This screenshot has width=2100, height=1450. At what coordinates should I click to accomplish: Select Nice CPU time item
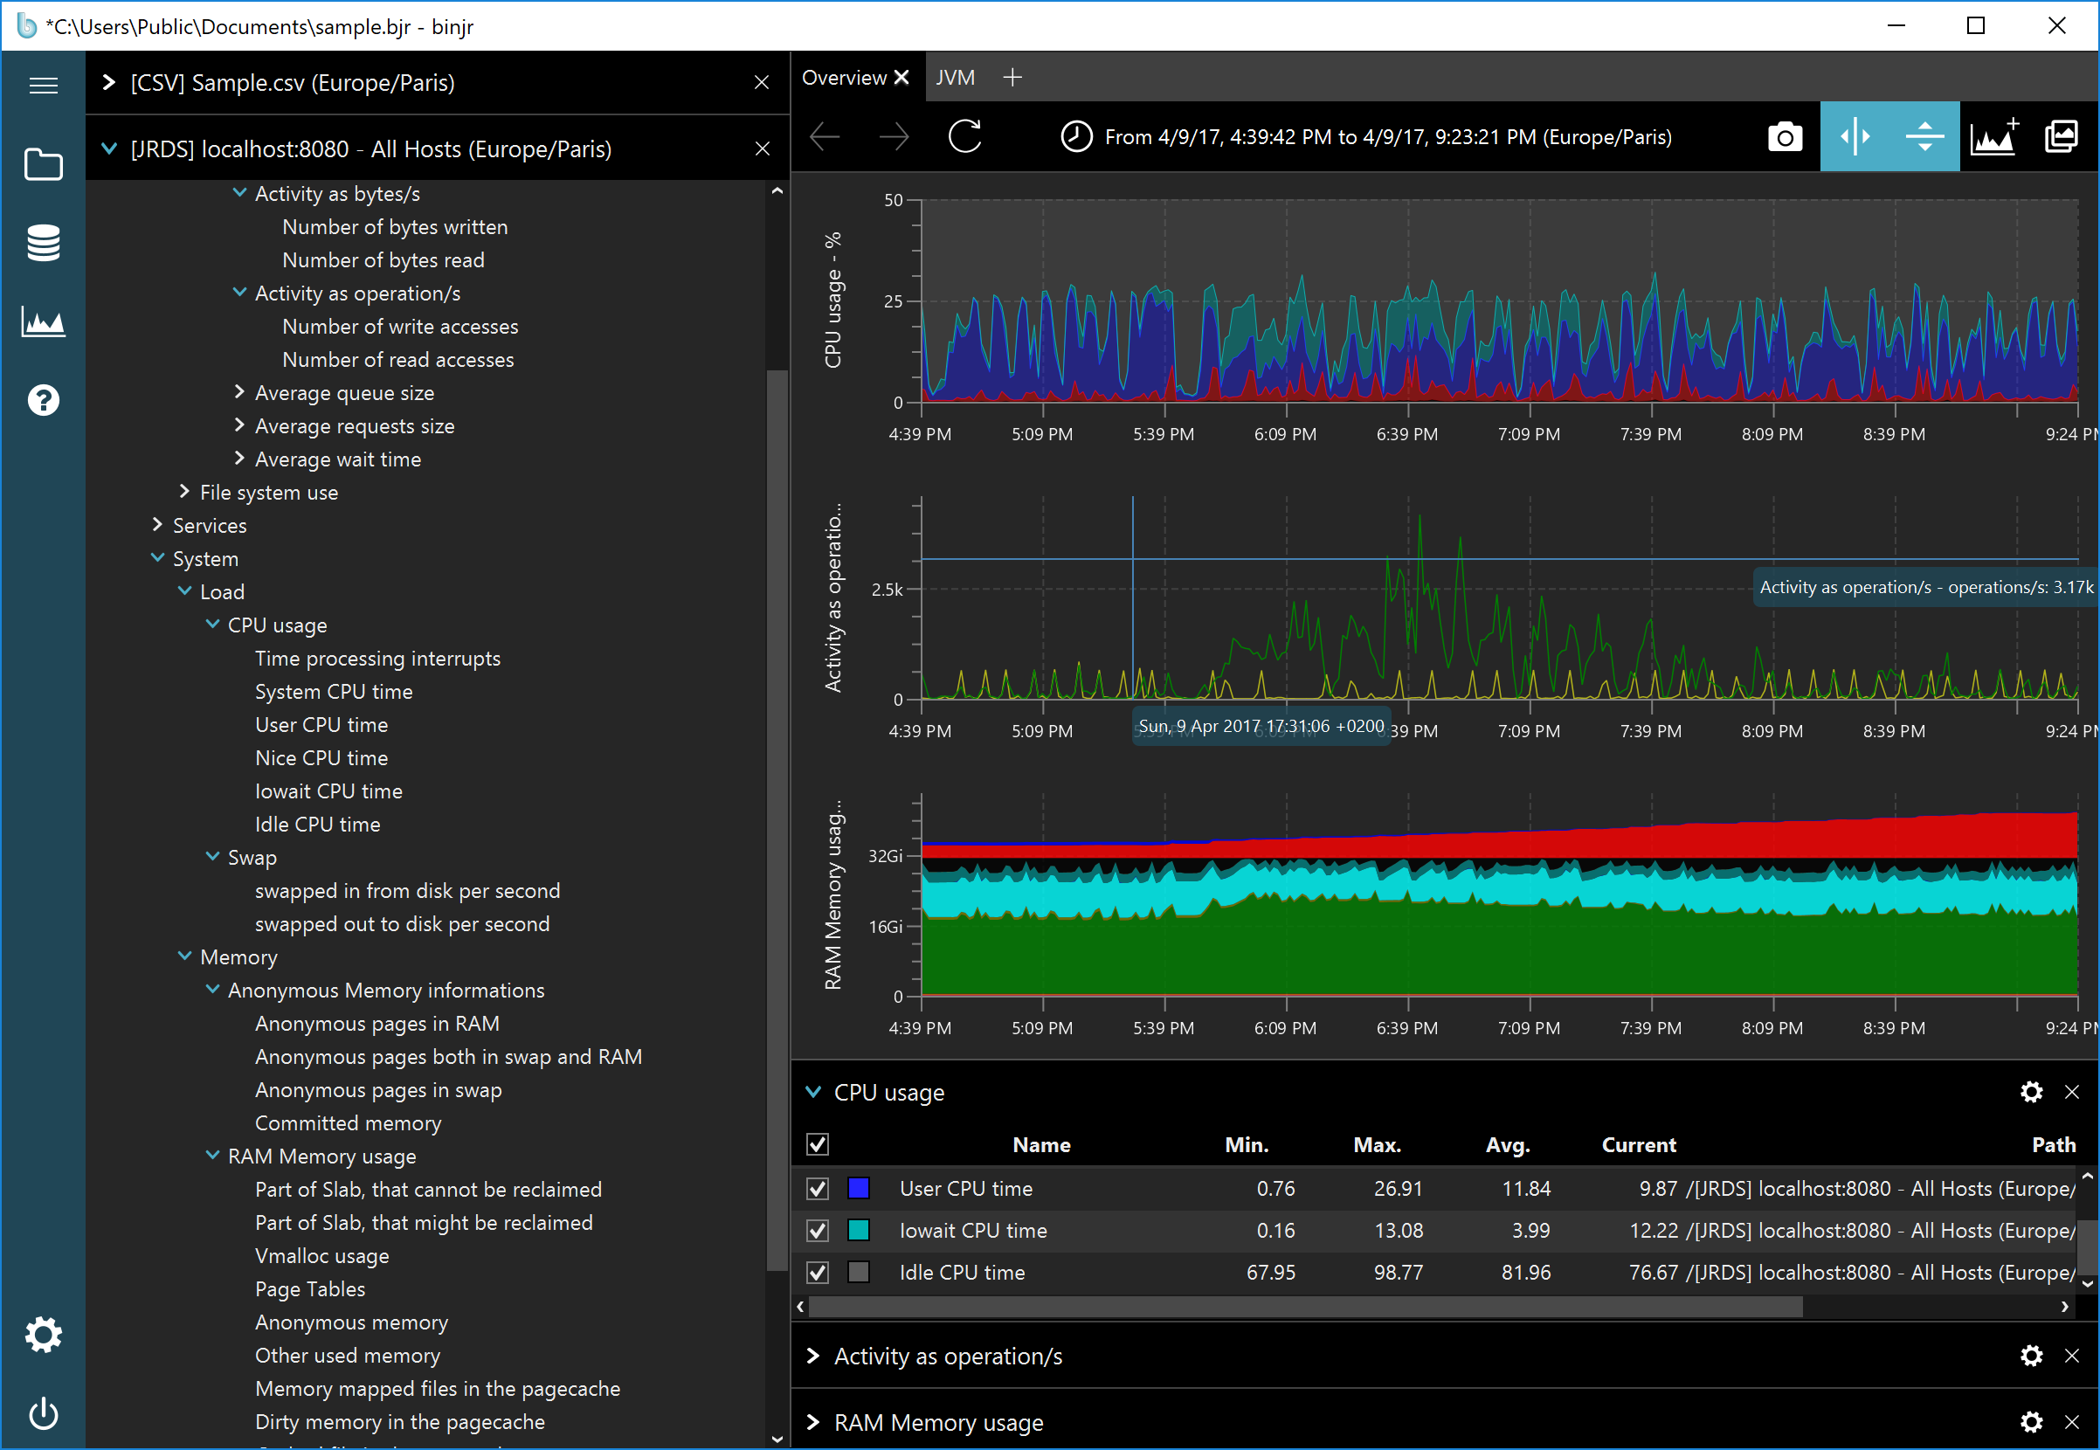click(321, 757)
